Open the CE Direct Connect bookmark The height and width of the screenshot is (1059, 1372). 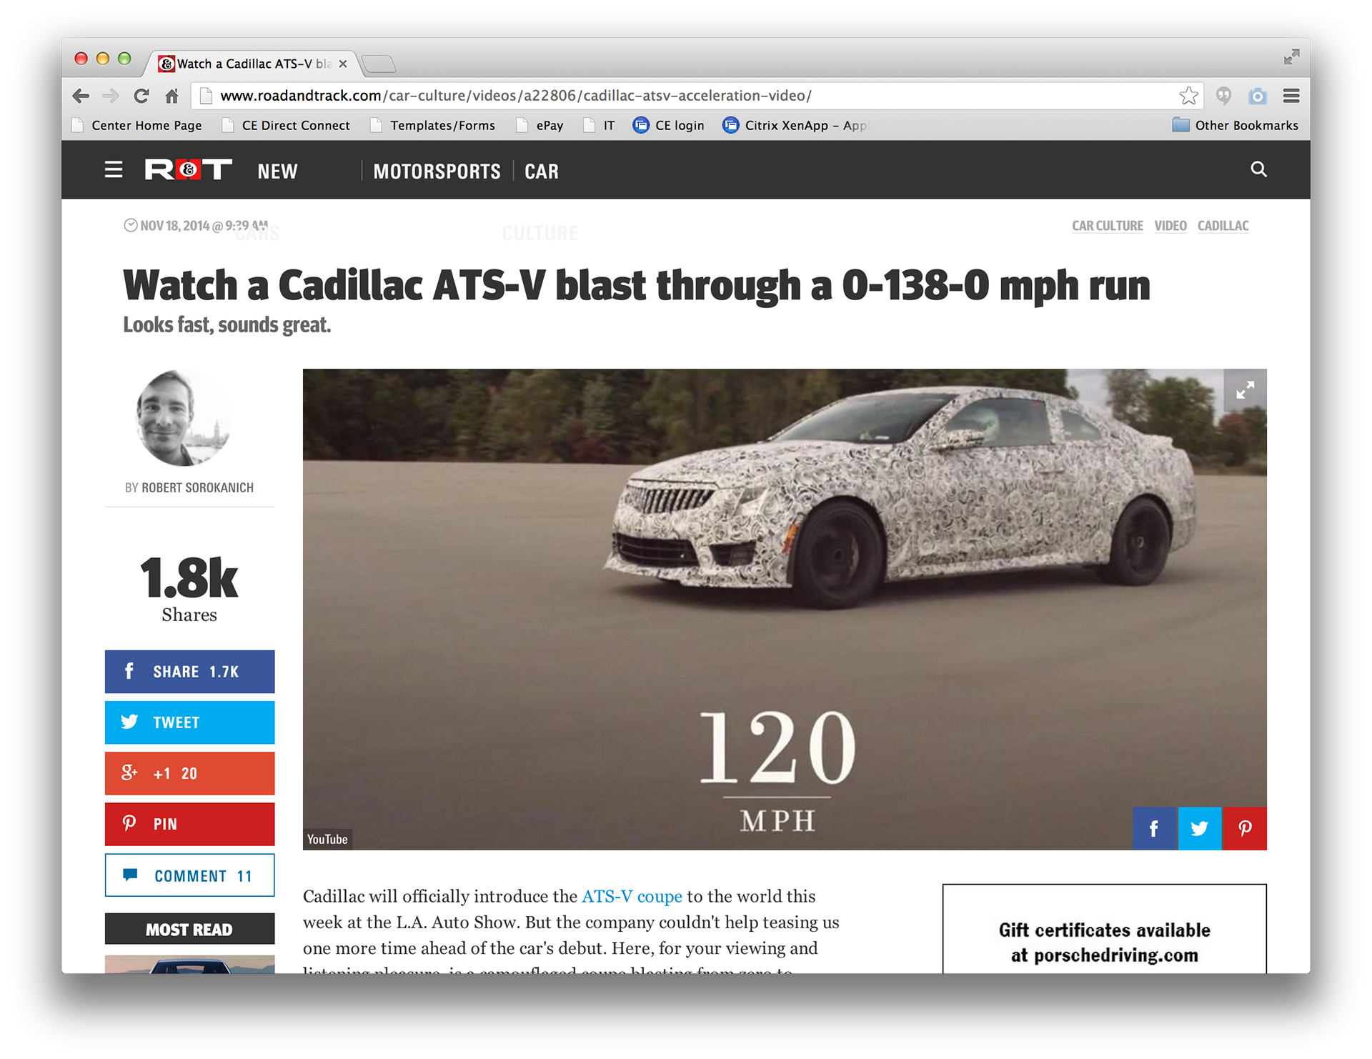point(287,126)
